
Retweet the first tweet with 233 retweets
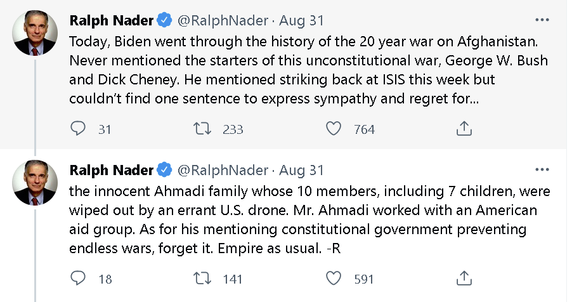(202, 129)
